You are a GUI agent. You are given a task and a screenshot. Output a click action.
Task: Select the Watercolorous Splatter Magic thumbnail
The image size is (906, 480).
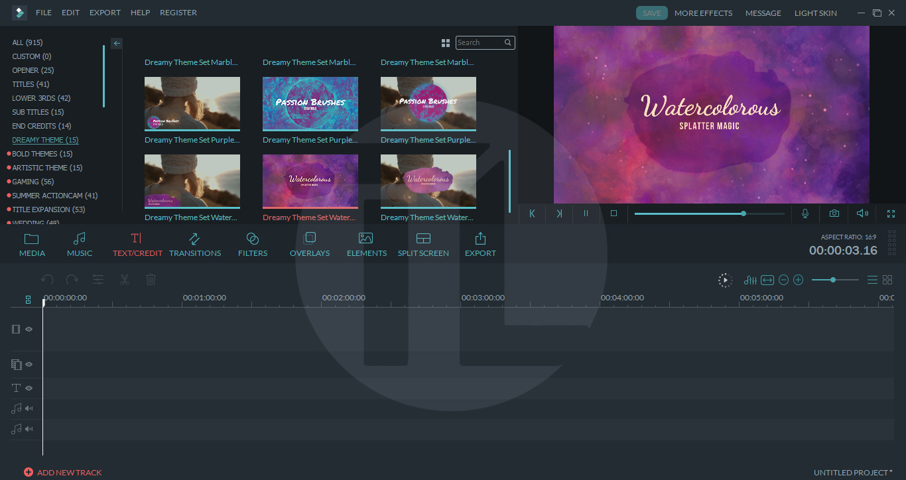pyautogui.click(x=310, y=180)
